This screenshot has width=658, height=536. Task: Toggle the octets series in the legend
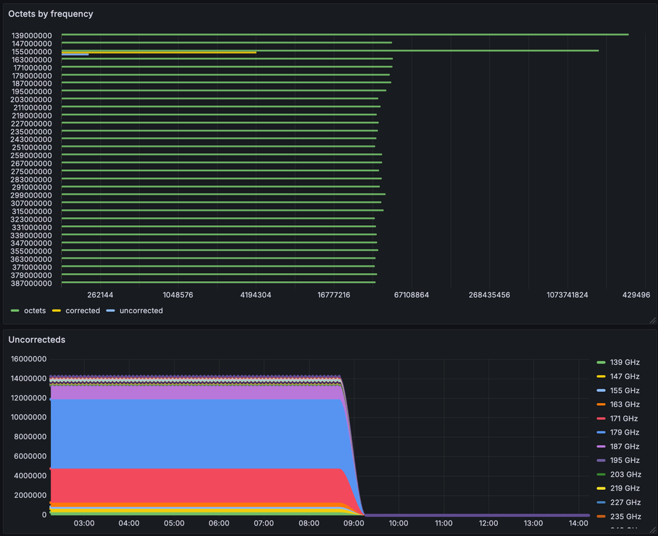point(35,311)
